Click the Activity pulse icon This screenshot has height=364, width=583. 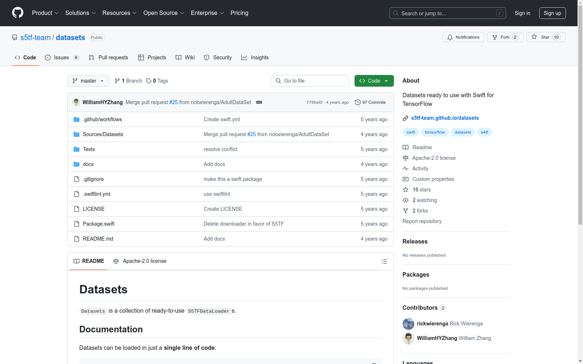(x=406, y=169)
